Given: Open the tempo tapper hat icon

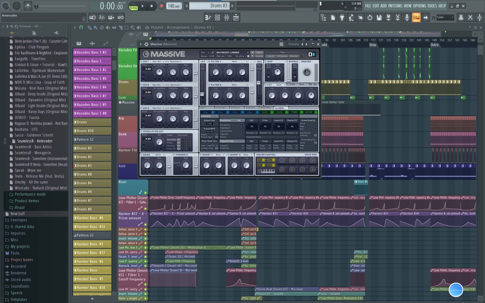Looking at the screenshot, I should pyautogui.click(x=461, y=18).
